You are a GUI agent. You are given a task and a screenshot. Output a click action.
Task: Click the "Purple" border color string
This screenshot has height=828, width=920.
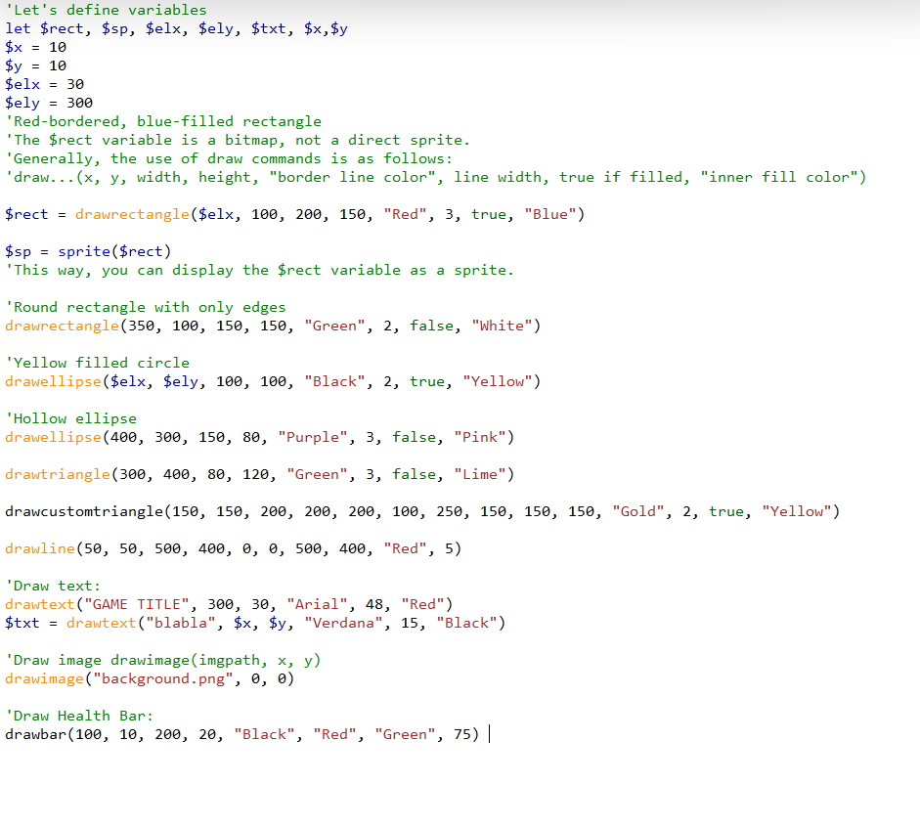[x=313, y=437]
